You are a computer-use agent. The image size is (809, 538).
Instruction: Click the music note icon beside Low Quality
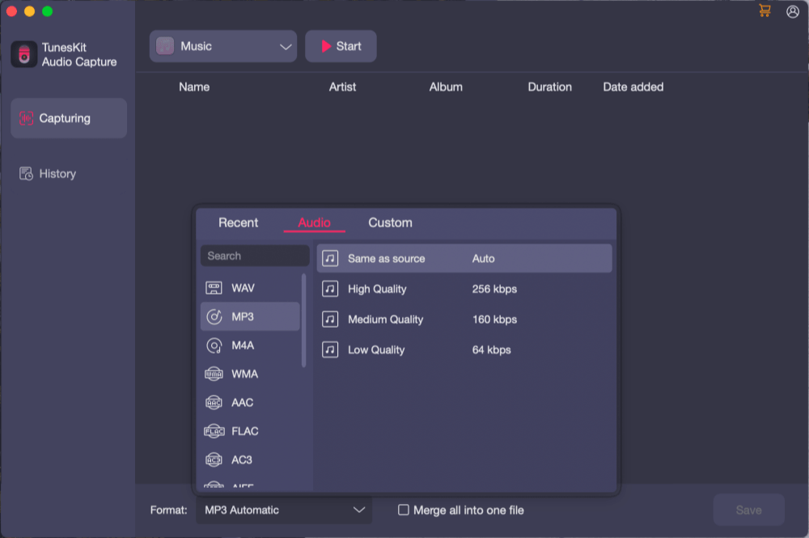click(330, 349)
